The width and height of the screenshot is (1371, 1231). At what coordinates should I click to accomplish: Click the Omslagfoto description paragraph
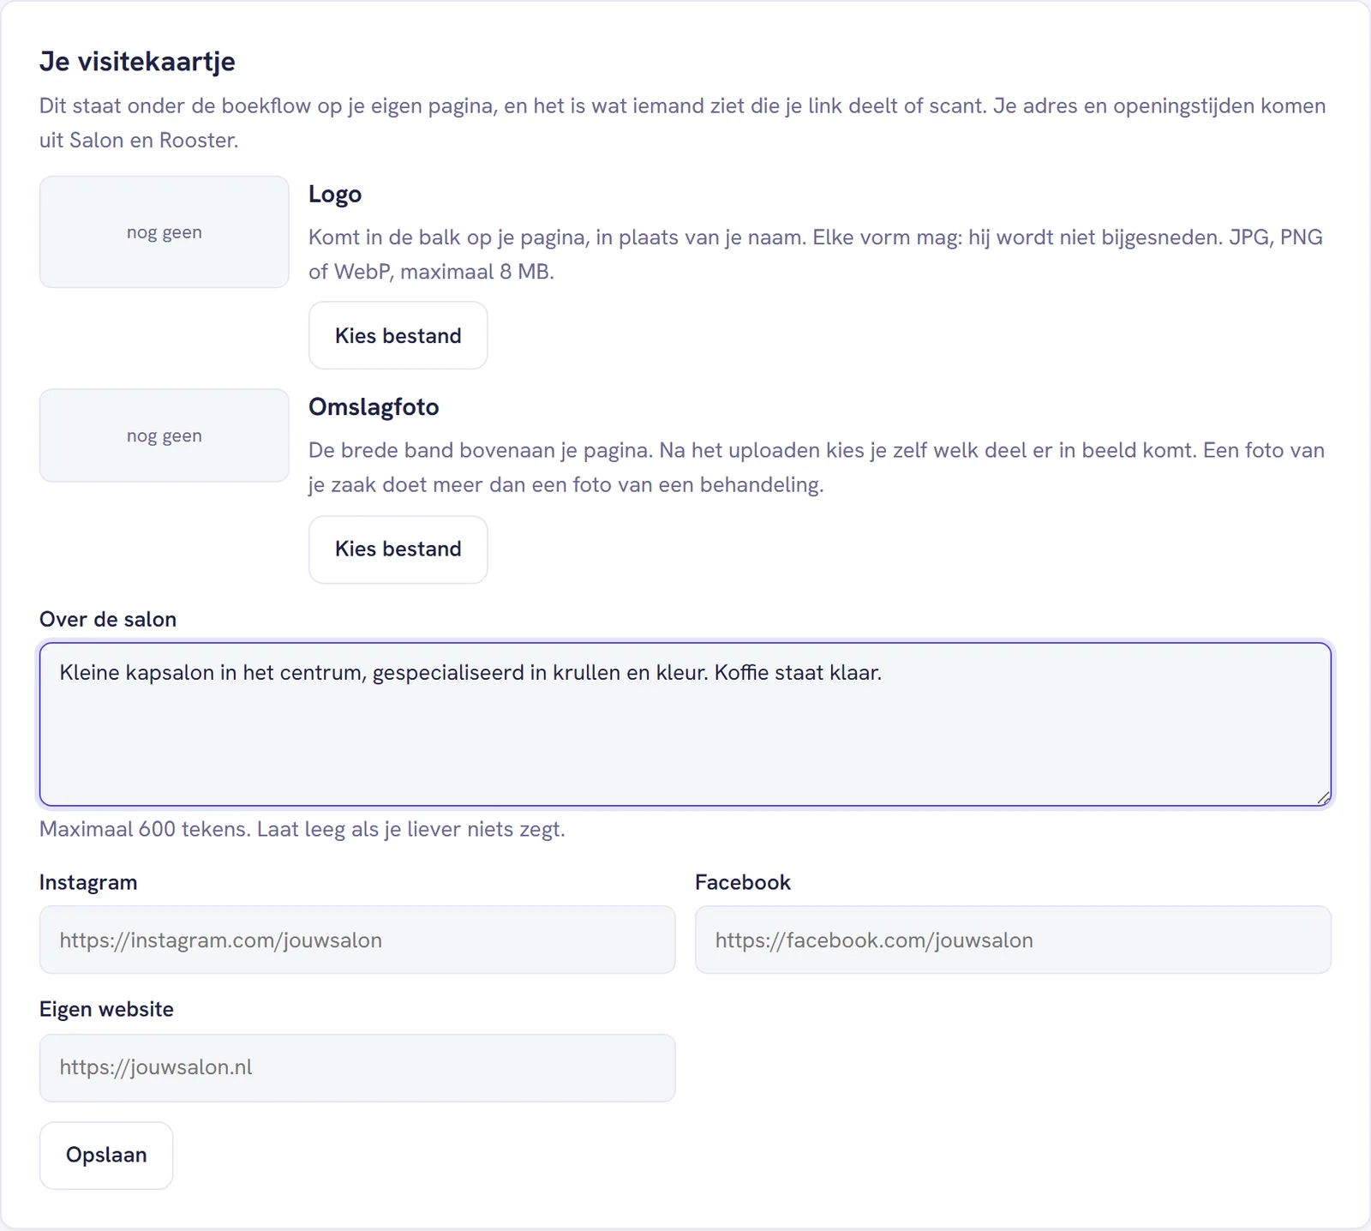tap(817, 467)
